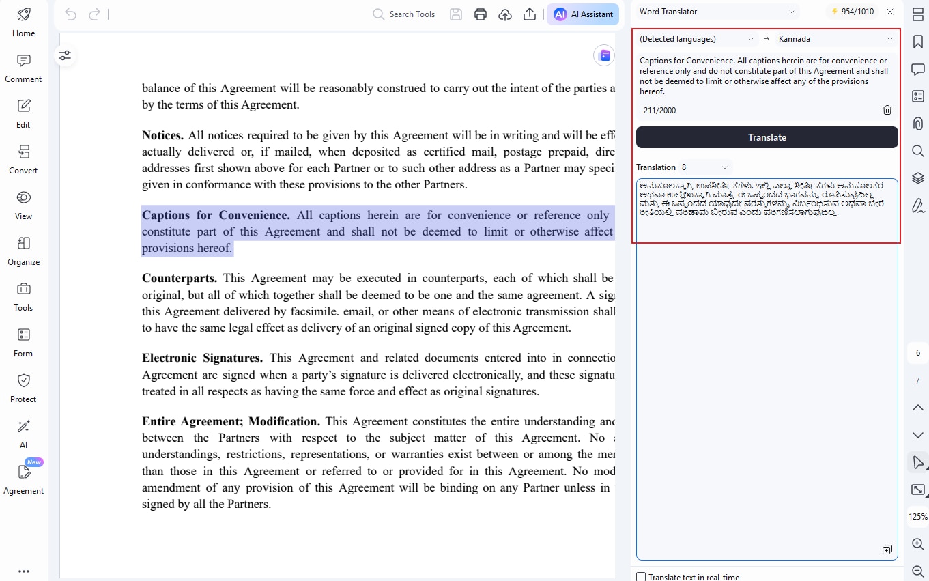Save the document
The width and height of the screenshot is (929, 581).
[456, 14]
